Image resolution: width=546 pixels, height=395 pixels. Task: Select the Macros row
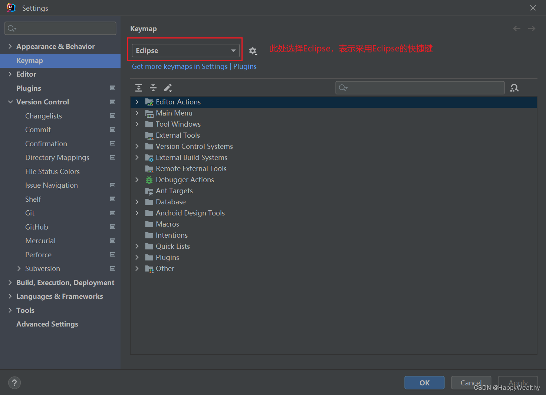click(x=334, y=224)
